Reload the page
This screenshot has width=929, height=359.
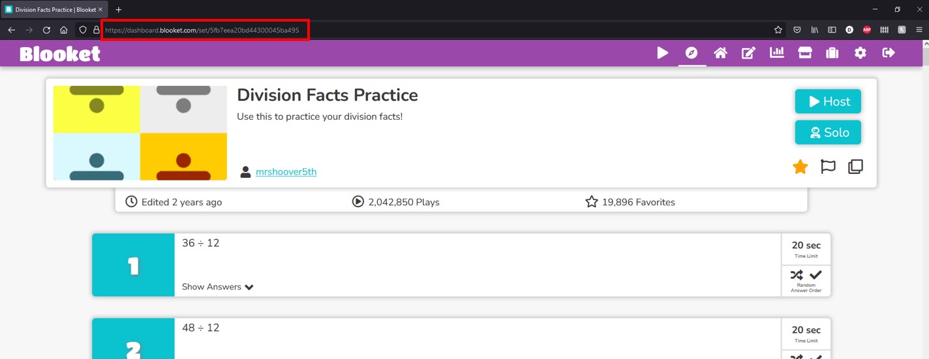tap(46, 30)
